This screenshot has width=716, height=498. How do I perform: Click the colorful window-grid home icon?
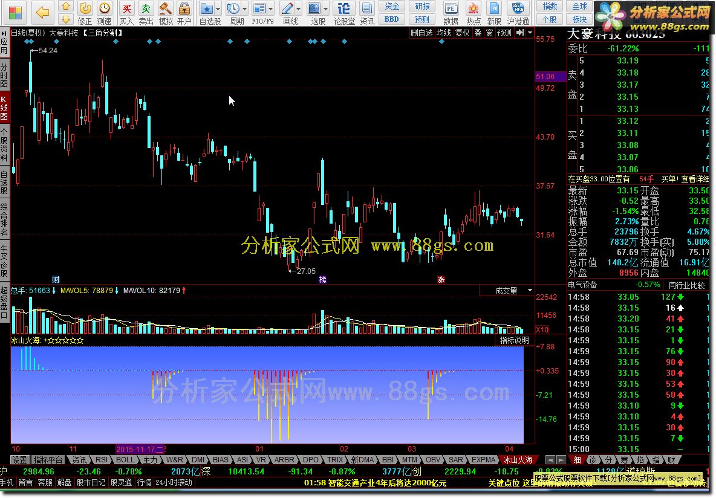pyautogui.click(x=15, y=12)
